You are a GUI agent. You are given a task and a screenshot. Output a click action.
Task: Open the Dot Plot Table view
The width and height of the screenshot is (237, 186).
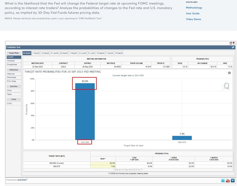point(13,94)
